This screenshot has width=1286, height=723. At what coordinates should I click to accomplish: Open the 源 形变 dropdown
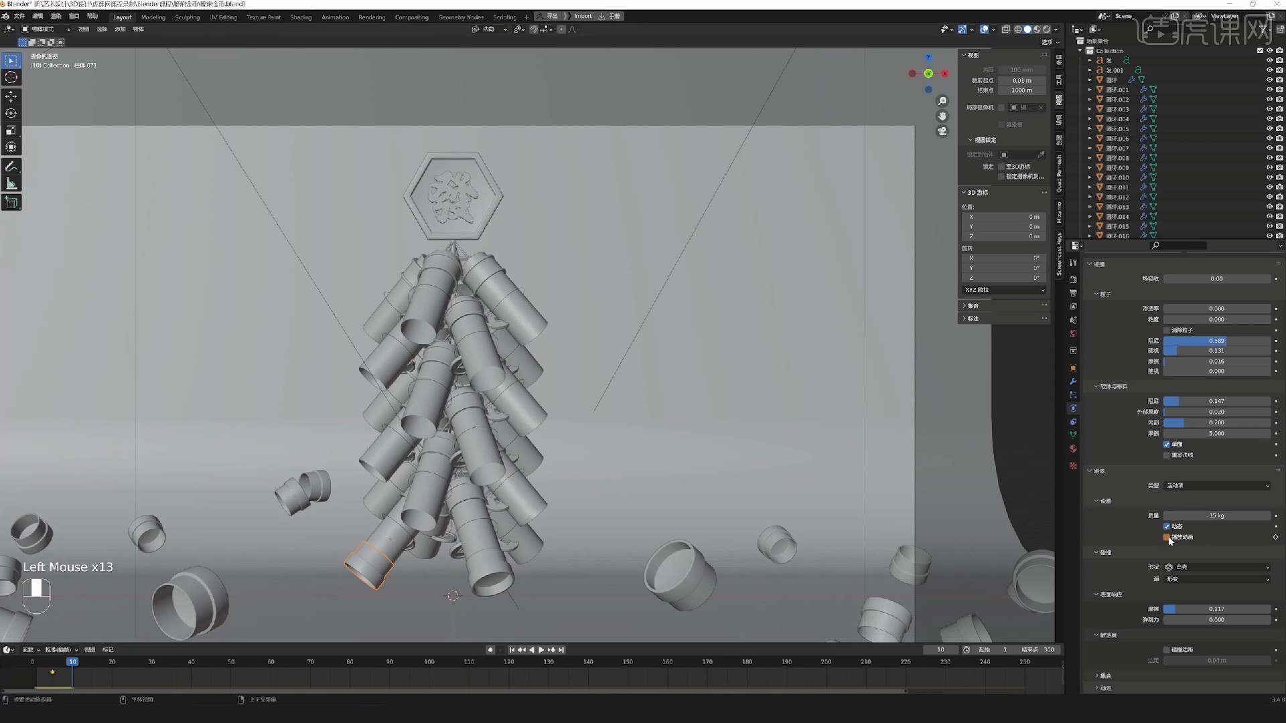(1217, 579)
